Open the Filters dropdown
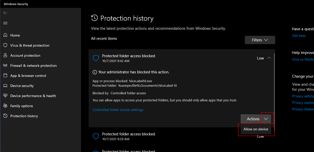Image resolution: width=314 pixels, height=152 pixels. pos(260,40)
